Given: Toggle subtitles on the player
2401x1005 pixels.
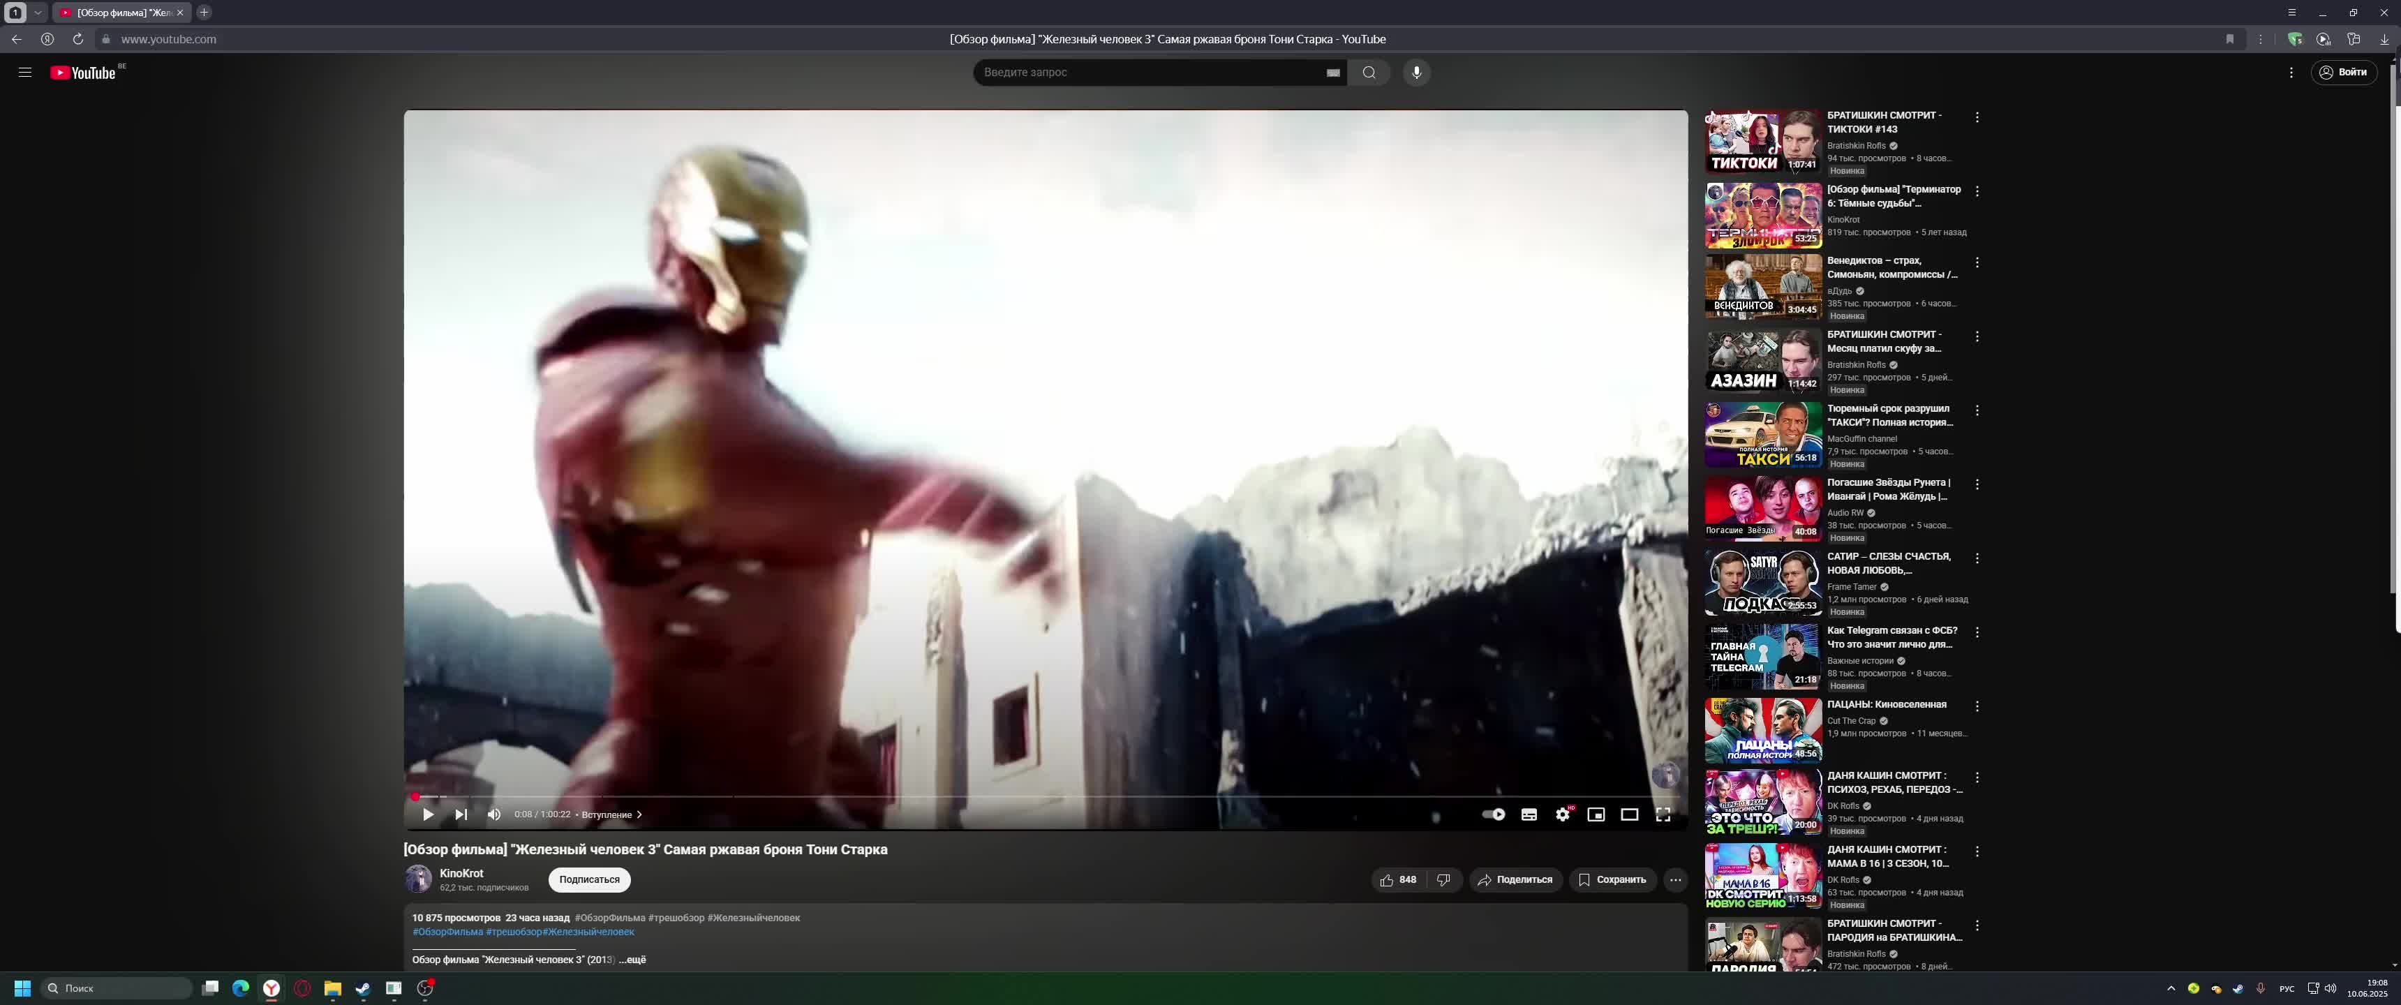Looking at the screenshot, I should pyautogui.click(x=1529, y=814).
